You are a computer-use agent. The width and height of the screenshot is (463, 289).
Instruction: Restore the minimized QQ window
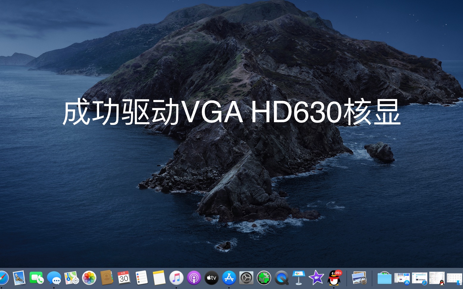(437, 279)
